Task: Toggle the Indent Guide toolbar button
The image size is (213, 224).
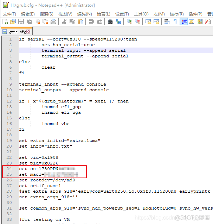Action: 183,22
